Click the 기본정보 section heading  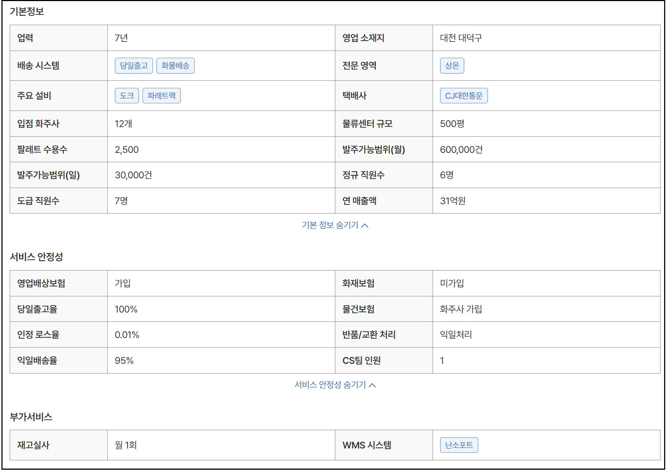click(27, 11)
